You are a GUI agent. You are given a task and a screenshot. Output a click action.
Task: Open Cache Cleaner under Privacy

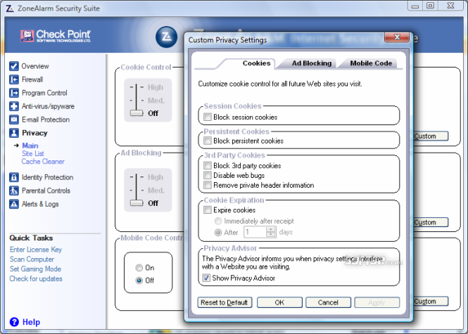(43, 161)
